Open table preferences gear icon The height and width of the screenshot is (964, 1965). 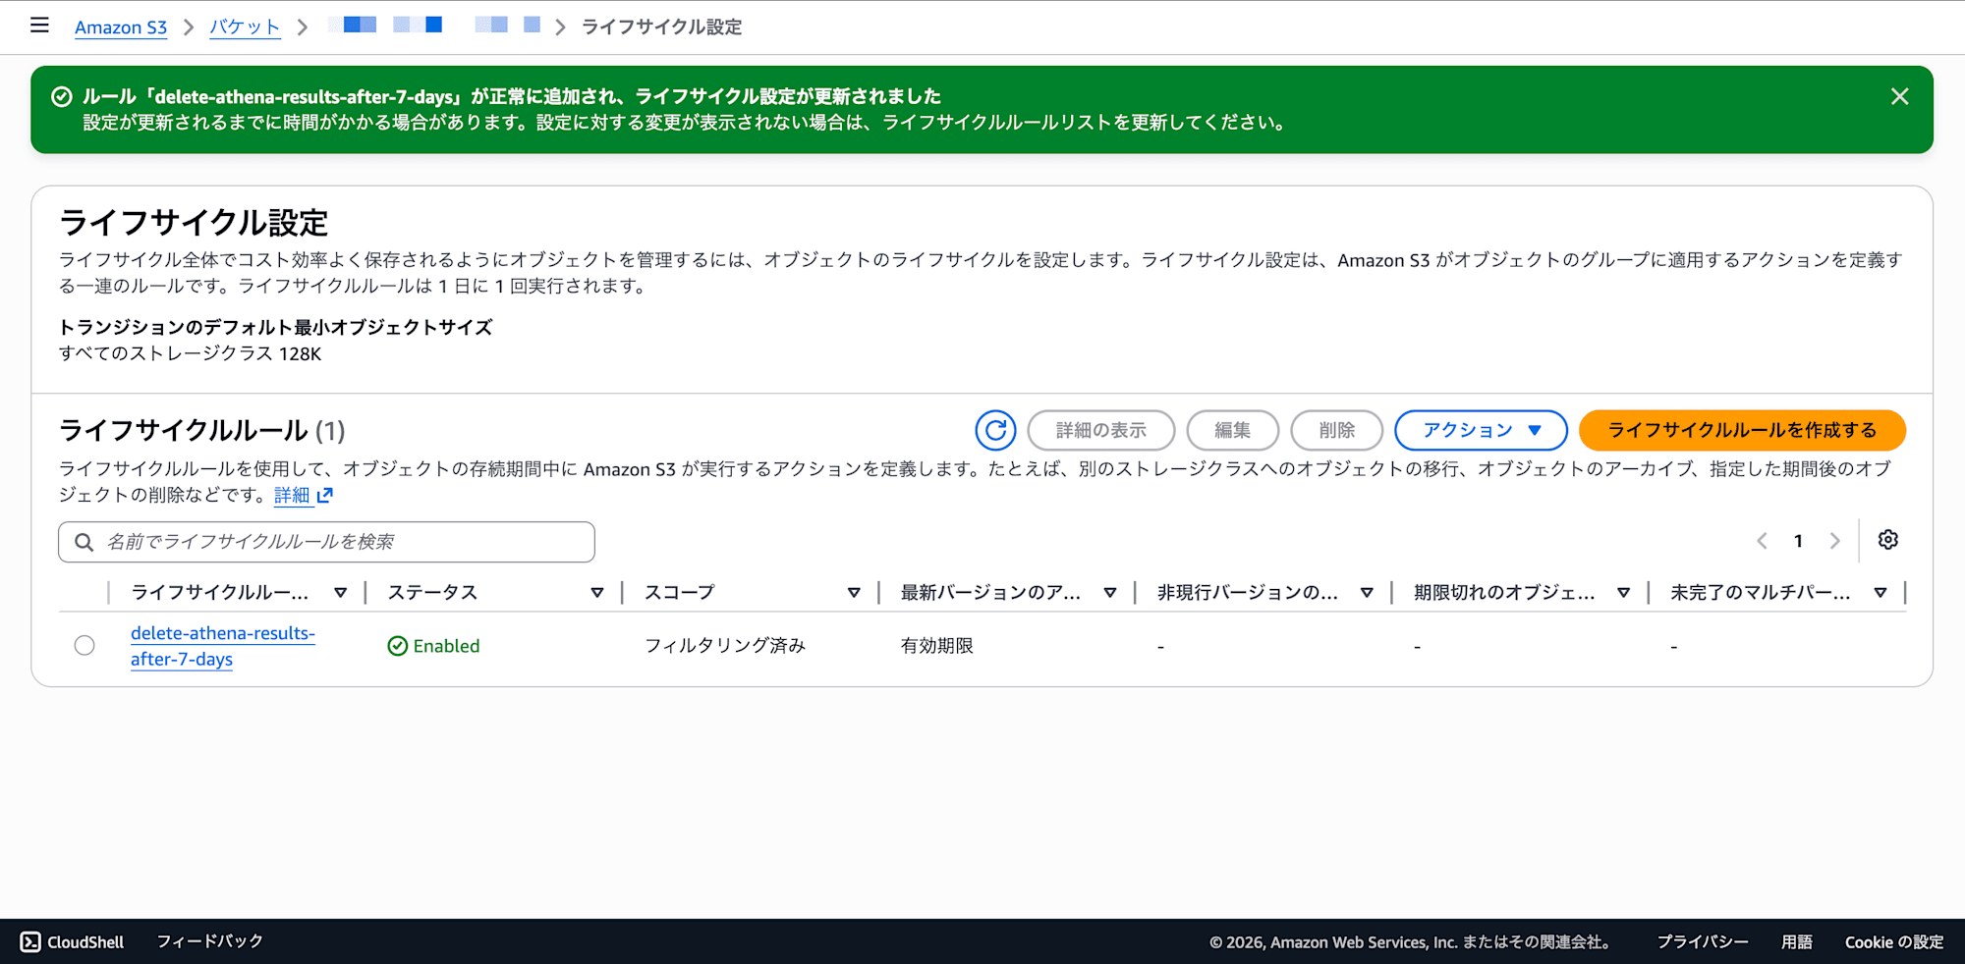(x=1887, y=540)
